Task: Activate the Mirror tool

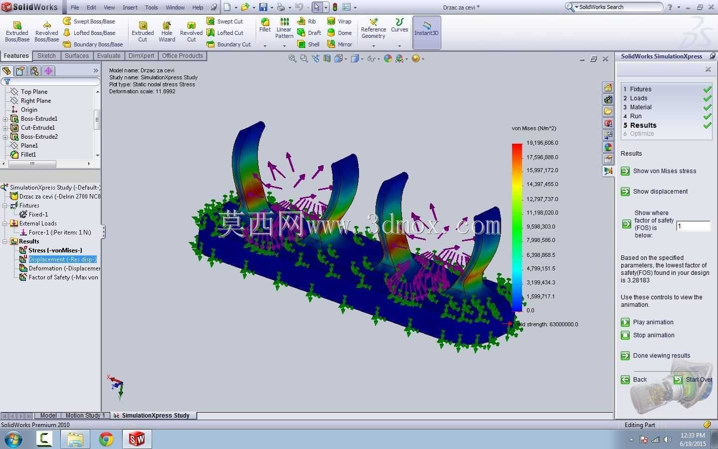Action: pyautogui.click(x=340, y=44)
